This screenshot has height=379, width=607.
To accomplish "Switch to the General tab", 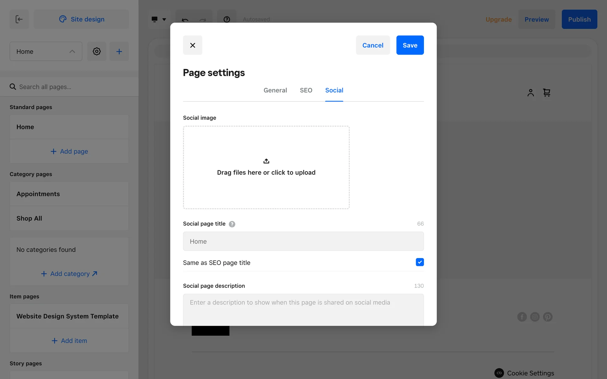I will pos(275,90).
